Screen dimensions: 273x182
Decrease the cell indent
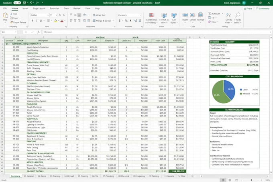pyautogui.click(x=84, y=21)
